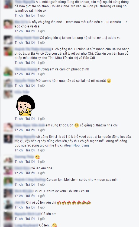Screen dimensions: 139x227
Task: Reply to the sticker comment
Action: pos(30,119)
